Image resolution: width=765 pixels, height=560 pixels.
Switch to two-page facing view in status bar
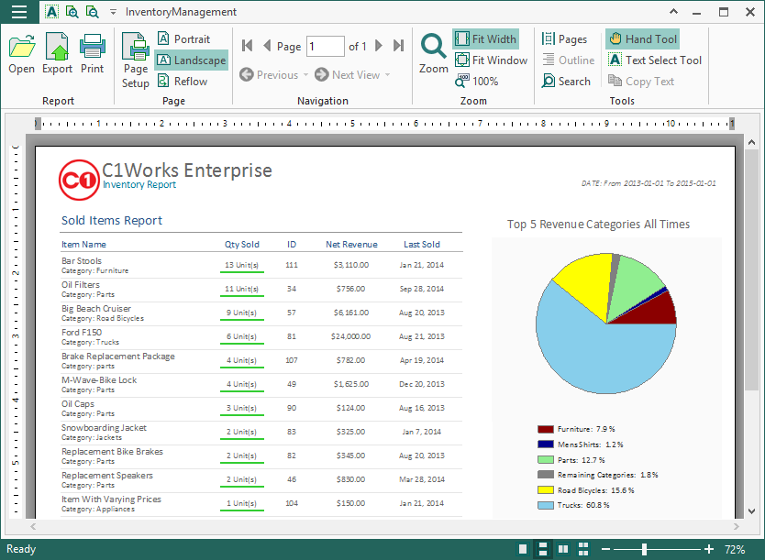click(x=563, y=549)
